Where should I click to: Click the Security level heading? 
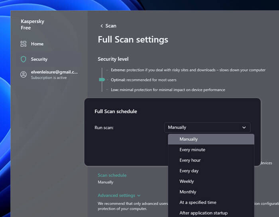[x=113, y=59]
